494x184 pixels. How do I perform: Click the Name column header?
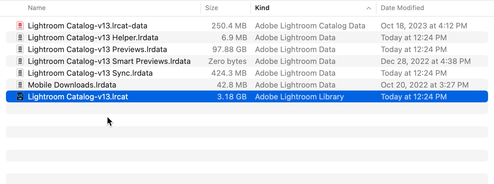(37, 8)
